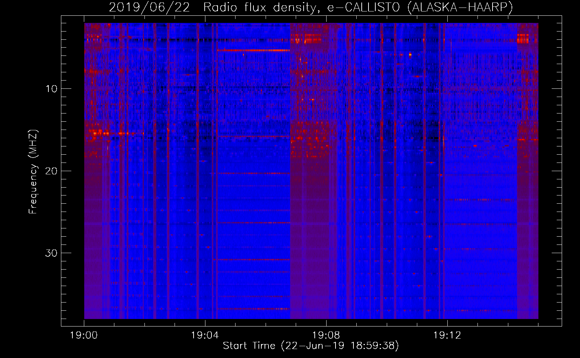Click the '19:12' time tick label
Image resolution: width=580 pixels, height=358 pixels.
point(447,335)
